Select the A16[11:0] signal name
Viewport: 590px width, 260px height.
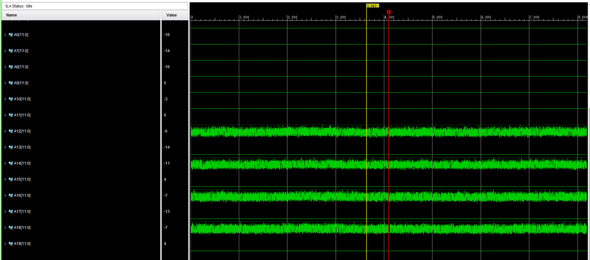pyautogui.click(x=22, y=196)
